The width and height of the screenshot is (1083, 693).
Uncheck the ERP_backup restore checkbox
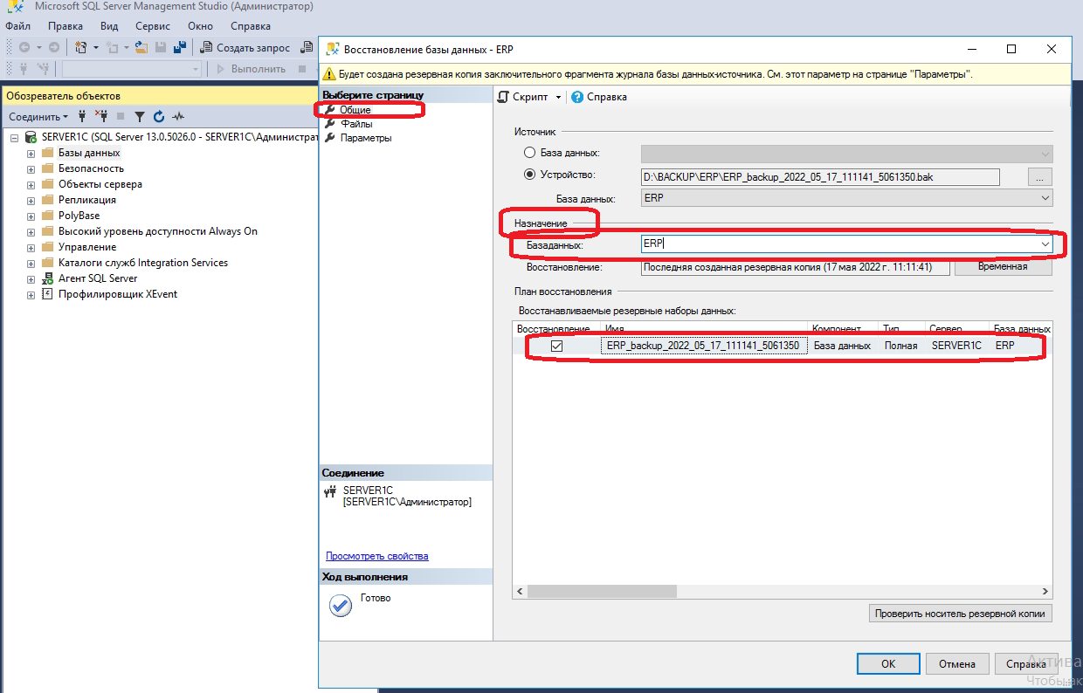click(556, 346)
